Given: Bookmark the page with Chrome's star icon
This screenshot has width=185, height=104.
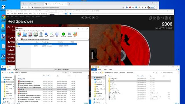Looking at the screenshot, I should coord(123,7).
